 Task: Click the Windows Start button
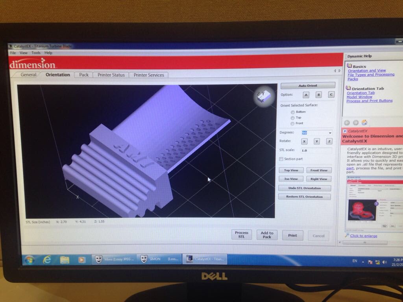[30, 259]
